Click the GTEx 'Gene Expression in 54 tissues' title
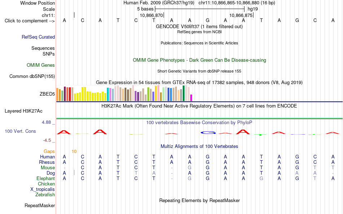This screenshot has width=343, height=214. (199, 83)
